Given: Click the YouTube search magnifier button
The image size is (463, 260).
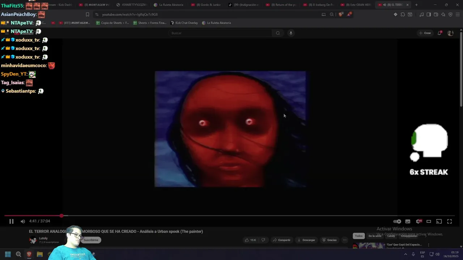Looking at the screenshot, I should click(x=278, y=33).
